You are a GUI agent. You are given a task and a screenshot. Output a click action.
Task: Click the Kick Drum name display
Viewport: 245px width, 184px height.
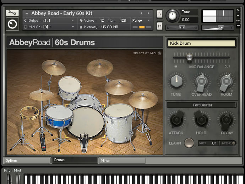201,43
